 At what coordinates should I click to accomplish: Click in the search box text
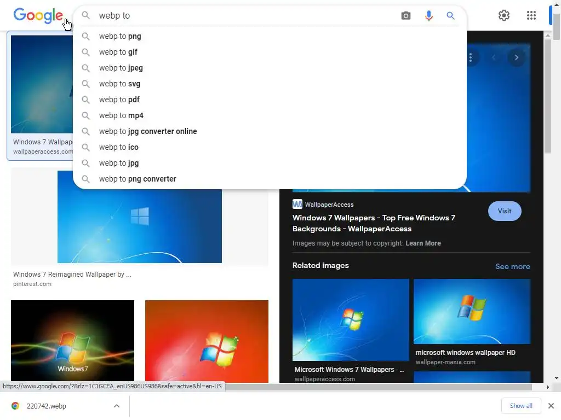115,16
